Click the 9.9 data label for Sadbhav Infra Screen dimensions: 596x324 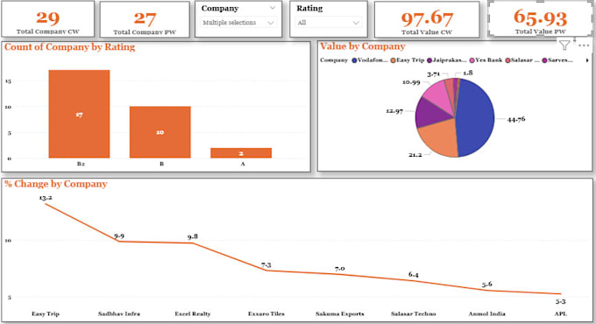pyautogui.click(x=119, y=236)
